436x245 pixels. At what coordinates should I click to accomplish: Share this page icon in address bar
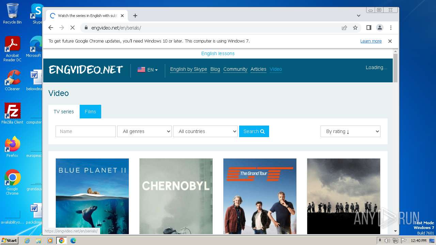coord(344,28)
